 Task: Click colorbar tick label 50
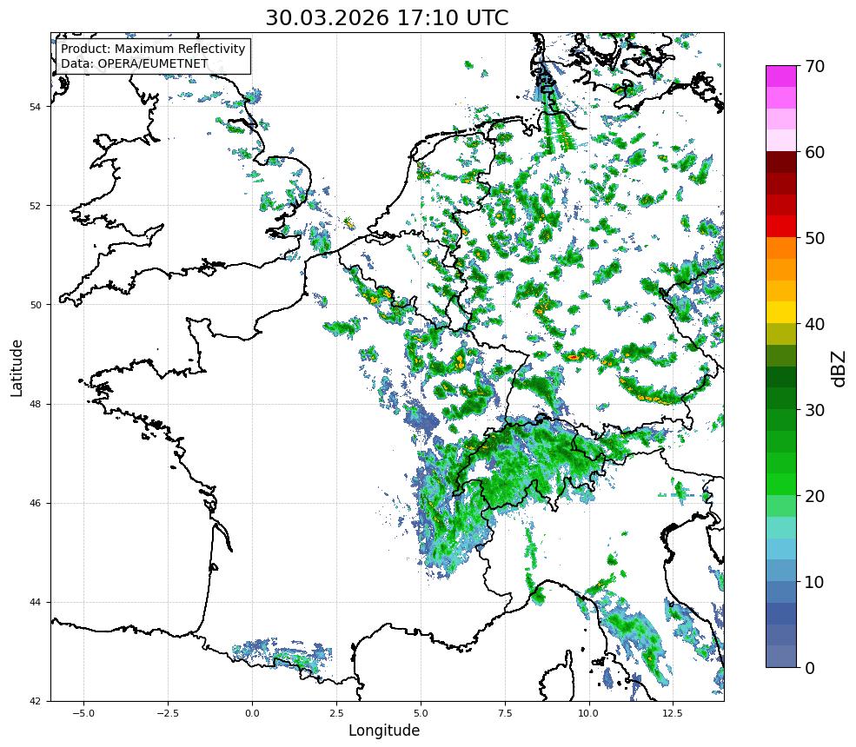[x=814, y=238]
